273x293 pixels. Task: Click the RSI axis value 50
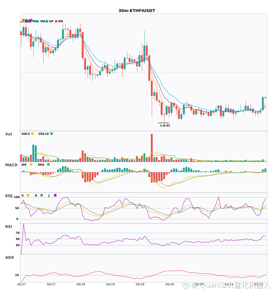coord(18,239)
